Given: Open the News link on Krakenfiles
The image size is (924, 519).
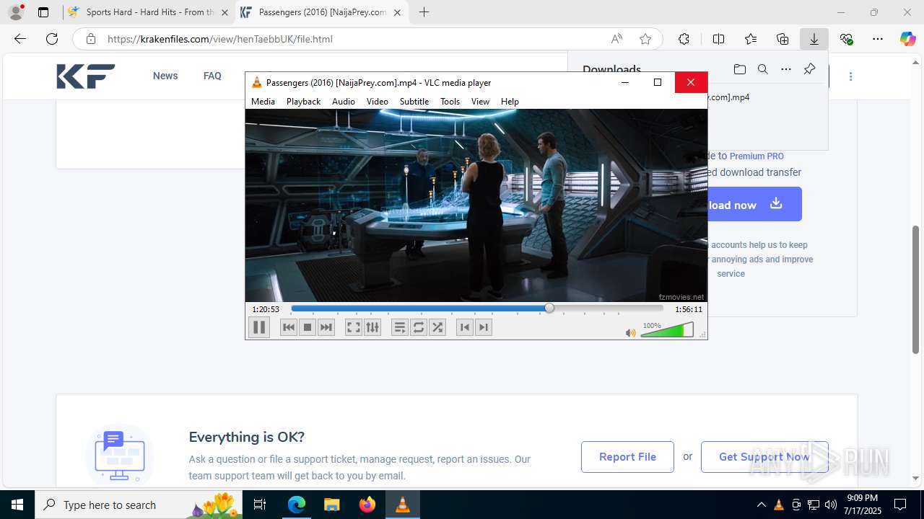Looking at the screenshot, I should tap(165, 76).
